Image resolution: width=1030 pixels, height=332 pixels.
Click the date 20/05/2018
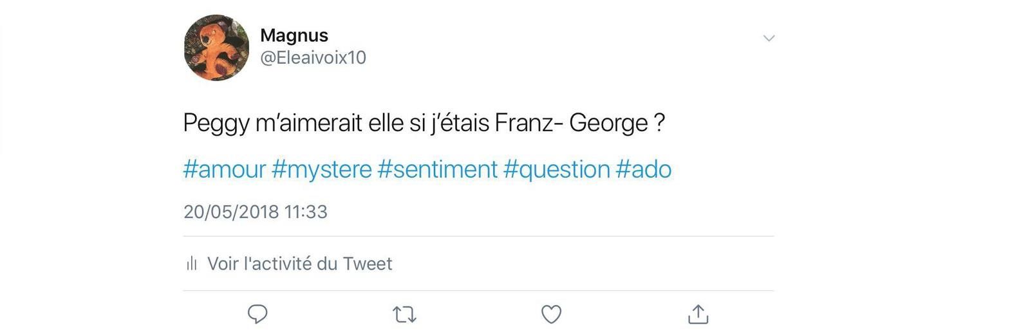(x=231, y=212)
